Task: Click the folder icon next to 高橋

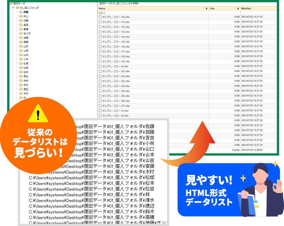Action: 21,29
